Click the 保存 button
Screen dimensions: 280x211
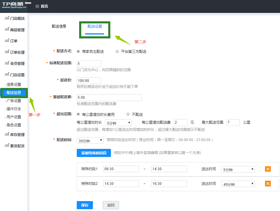[85, 205]
